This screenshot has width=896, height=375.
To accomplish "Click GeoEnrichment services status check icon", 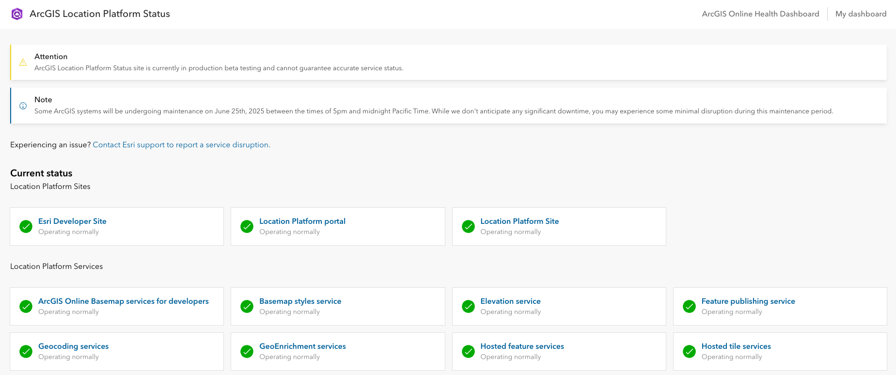I will click(247, 351).
